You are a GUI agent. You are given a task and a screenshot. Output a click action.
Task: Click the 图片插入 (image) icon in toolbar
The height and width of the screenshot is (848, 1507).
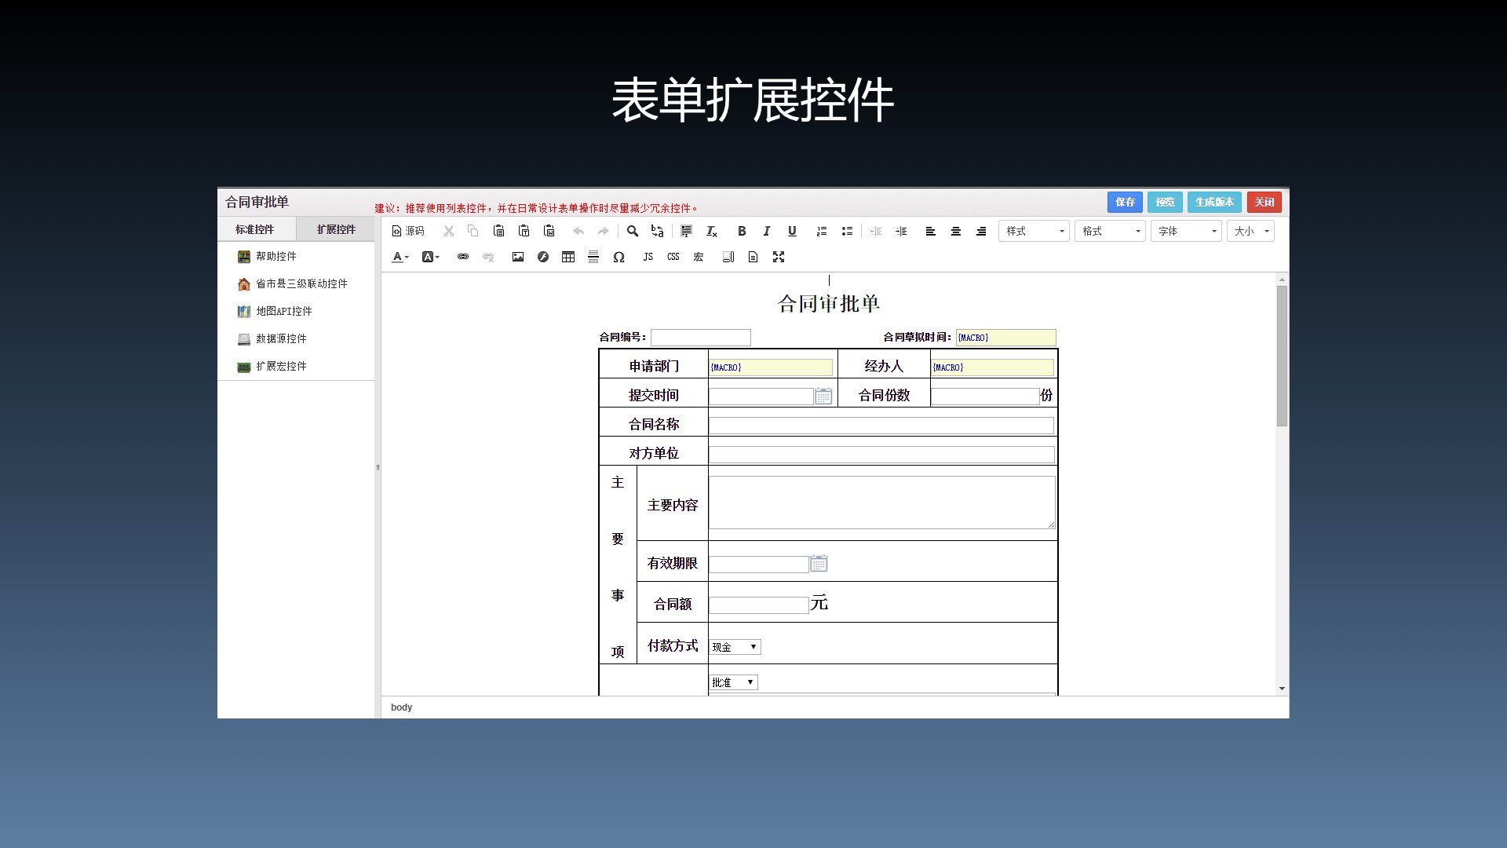tap(516, 257)
